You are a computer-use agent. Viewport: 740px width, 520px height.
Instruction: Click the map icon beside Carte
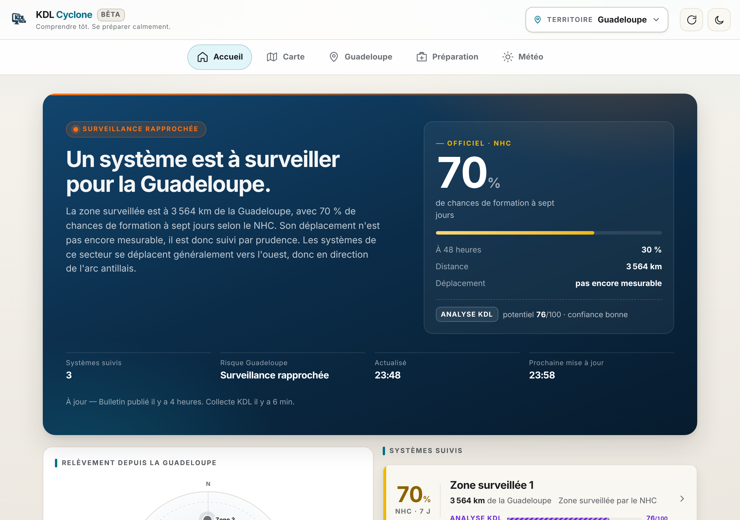coord(272,57)
